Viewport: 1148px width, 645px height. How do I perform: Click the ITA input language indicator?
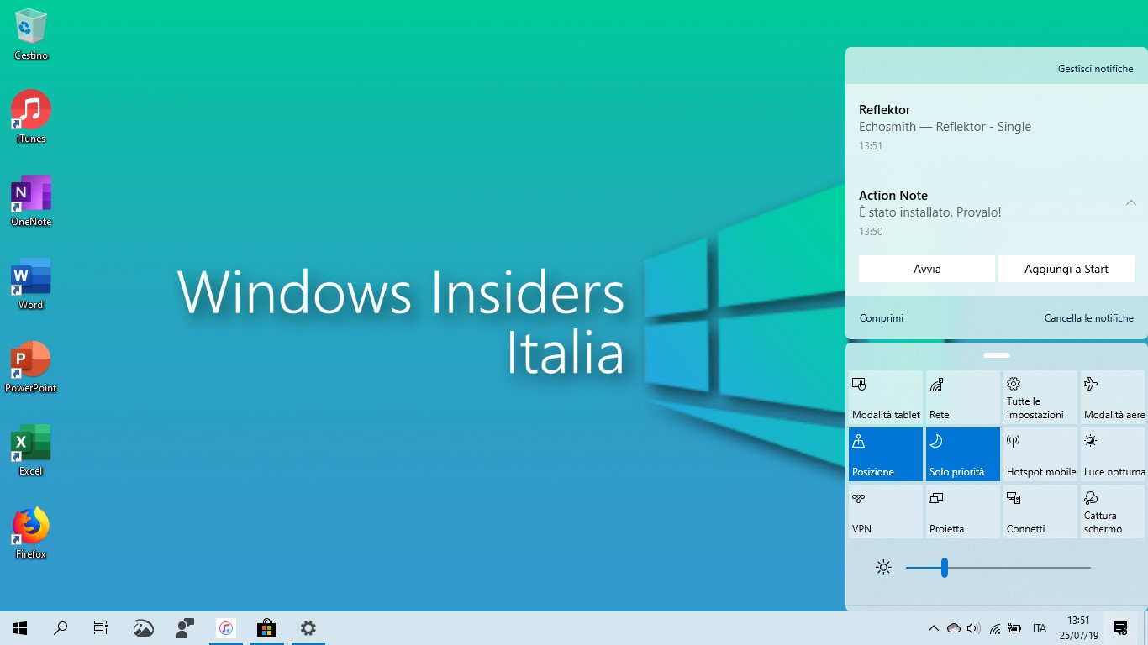[1040, 628]
